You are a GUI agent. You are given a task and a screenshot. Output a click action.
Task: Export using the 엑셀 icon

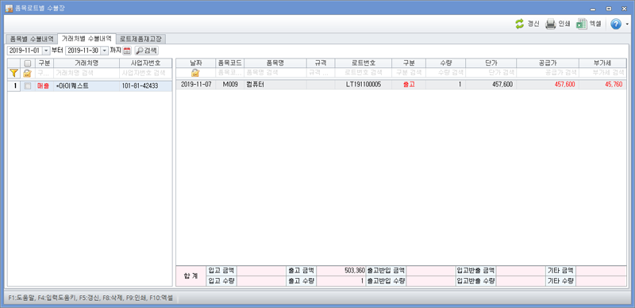click(x=582, y=24)
